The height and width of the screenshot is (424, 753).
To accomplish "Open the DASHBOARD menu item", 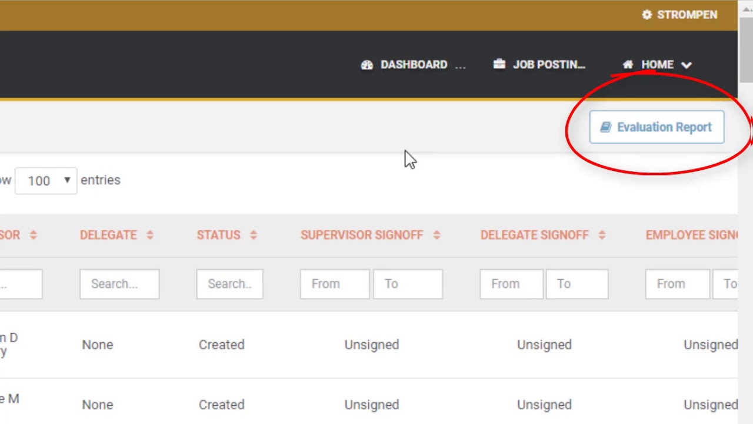I will click(x=414, y=65).
